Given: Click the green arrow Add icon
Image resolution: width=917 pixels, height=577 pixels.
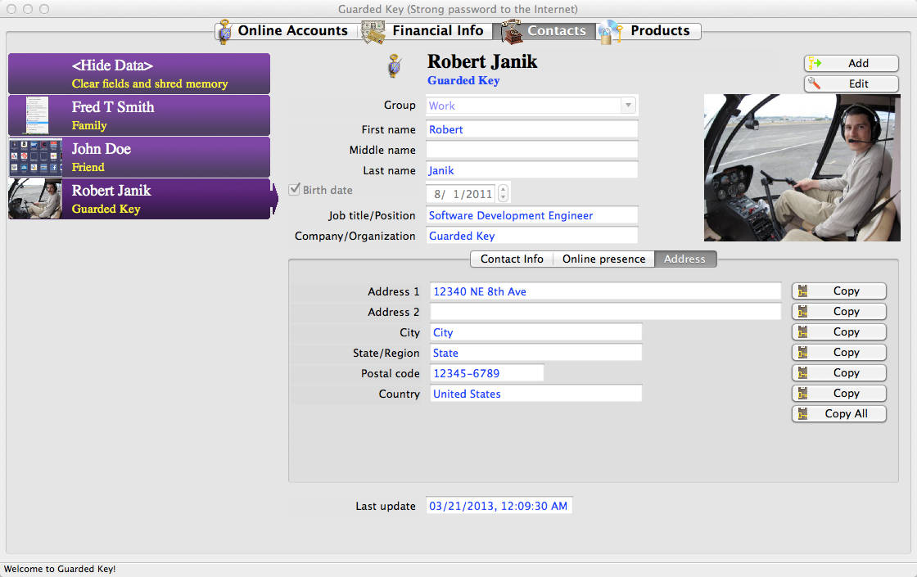Looking at the screenshot, I should point(815,63).
